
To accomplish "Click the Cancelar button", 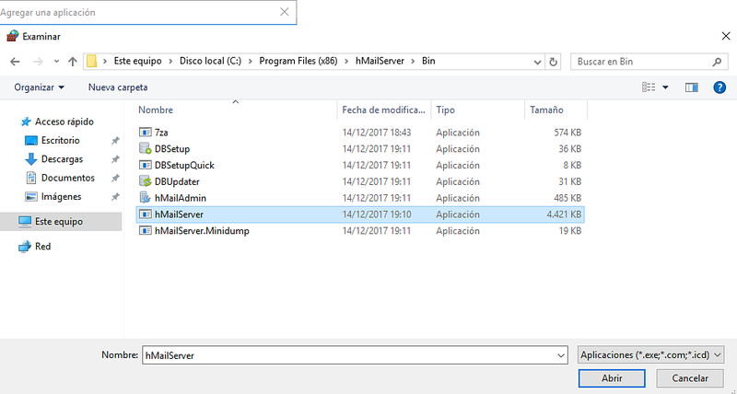I will click(690, 378).
